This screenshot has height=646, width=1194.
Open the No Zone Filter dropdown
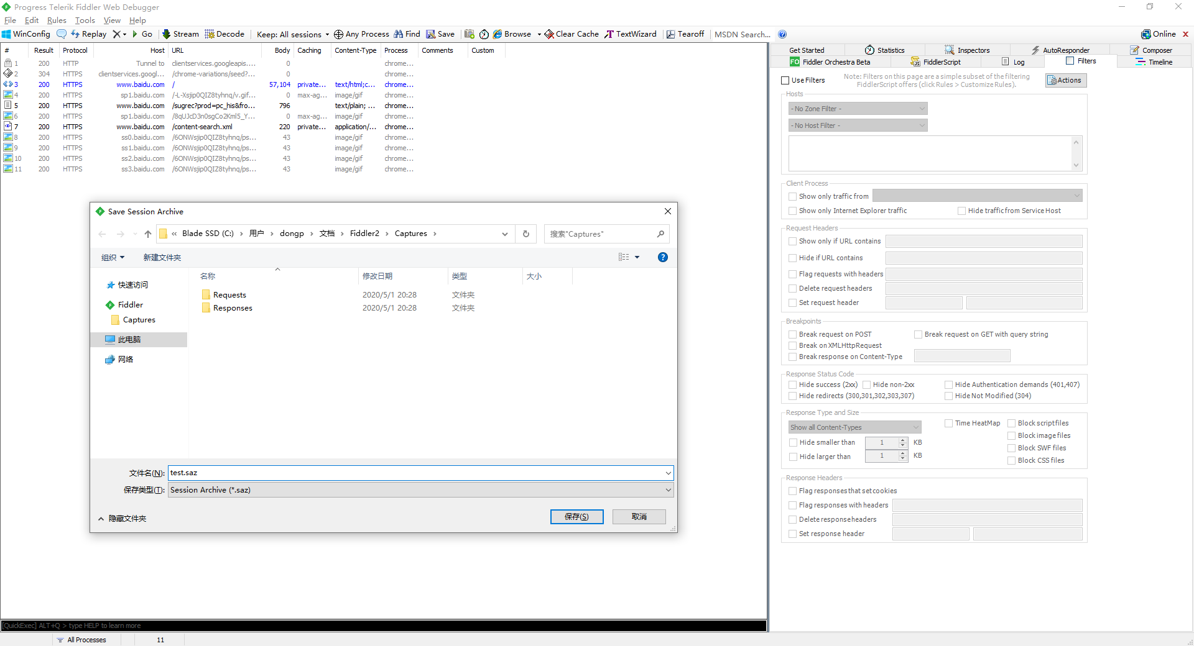pyautogui.click(x=858, y=109)
